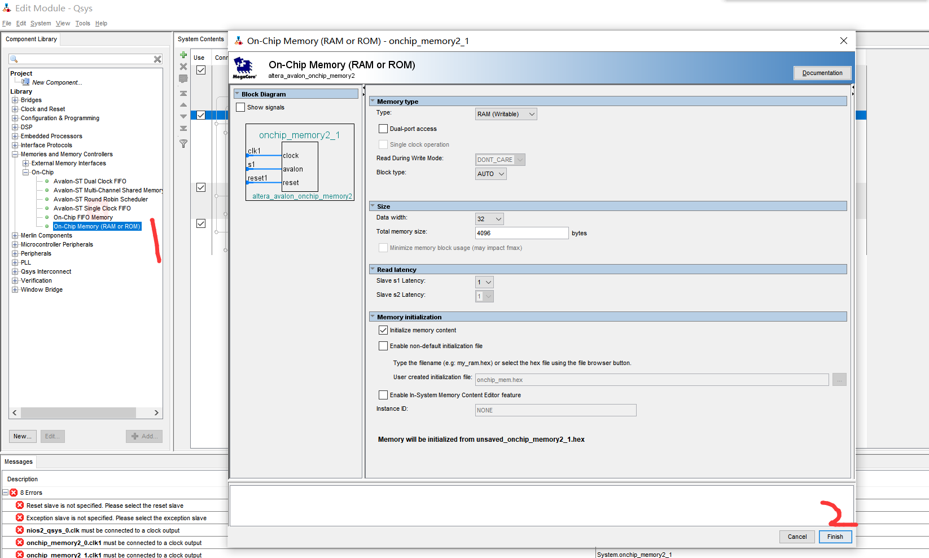Click Minimize memory block usage checkbox
The image size is (929, 558).
[383, 248]
